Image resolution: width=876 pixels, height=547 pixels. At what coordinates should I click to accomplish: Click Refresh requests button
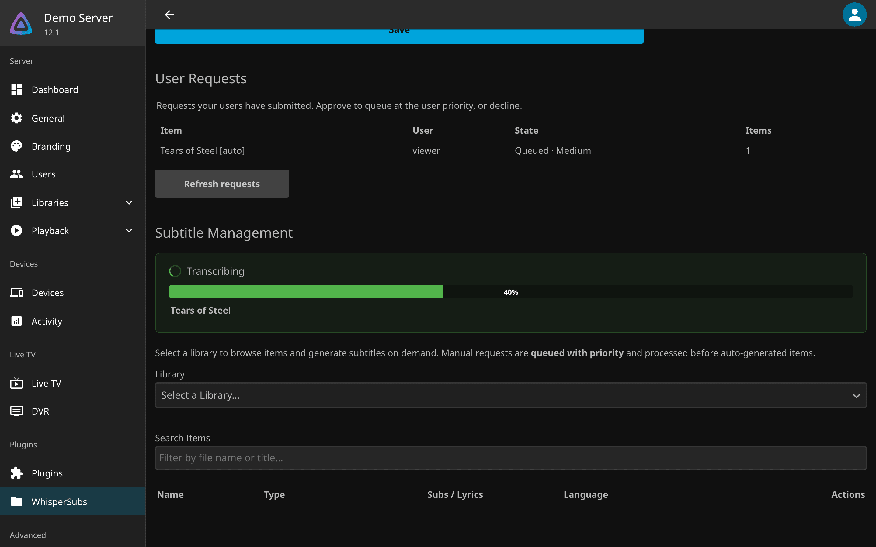(222, 184)
